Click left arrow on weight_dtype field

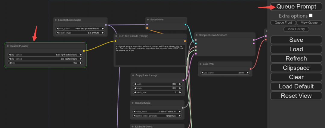pyautogui.click(x=57, y=33)
